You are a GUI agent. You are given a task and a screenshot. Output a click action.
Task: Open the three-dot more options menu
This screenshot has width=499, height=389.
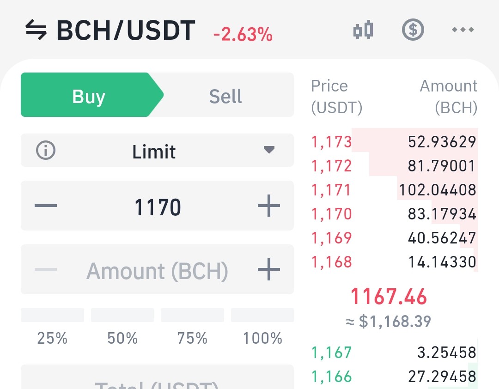click(x=463, y=30)
